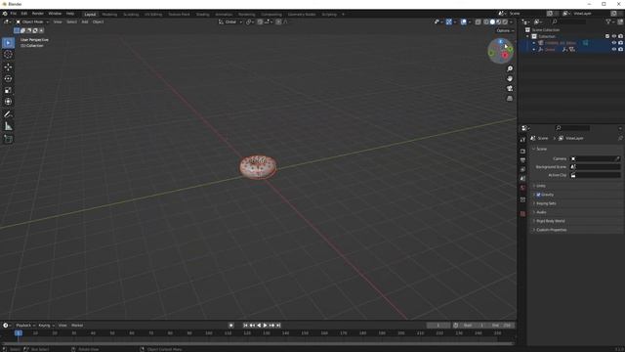Screen dimensions: 625x352
Task: Select the Add Cube tool
Action: coord(8,139)
